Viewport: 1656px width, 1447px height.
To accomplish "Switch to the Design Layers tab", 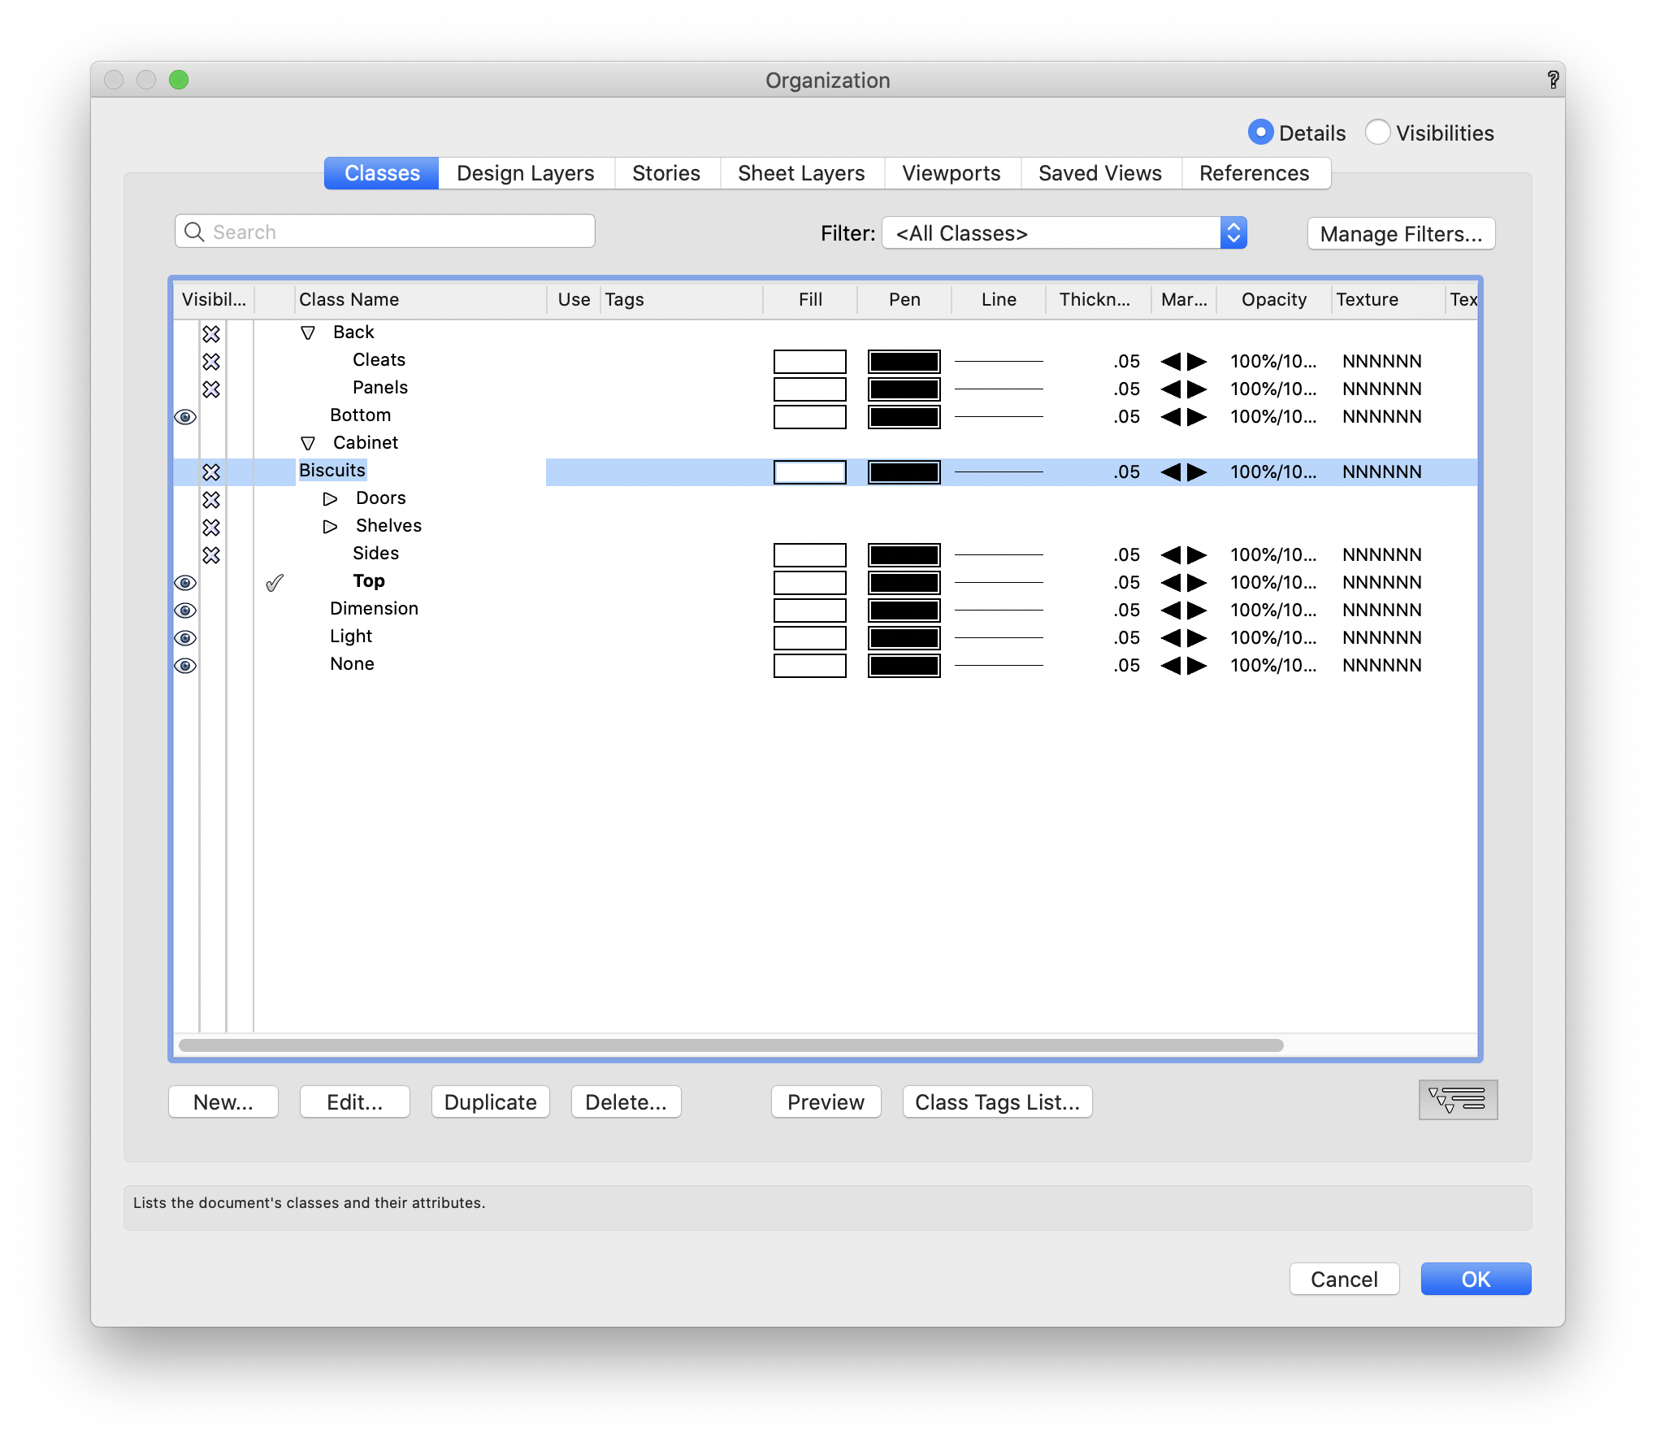I will [x=525, y=172].
